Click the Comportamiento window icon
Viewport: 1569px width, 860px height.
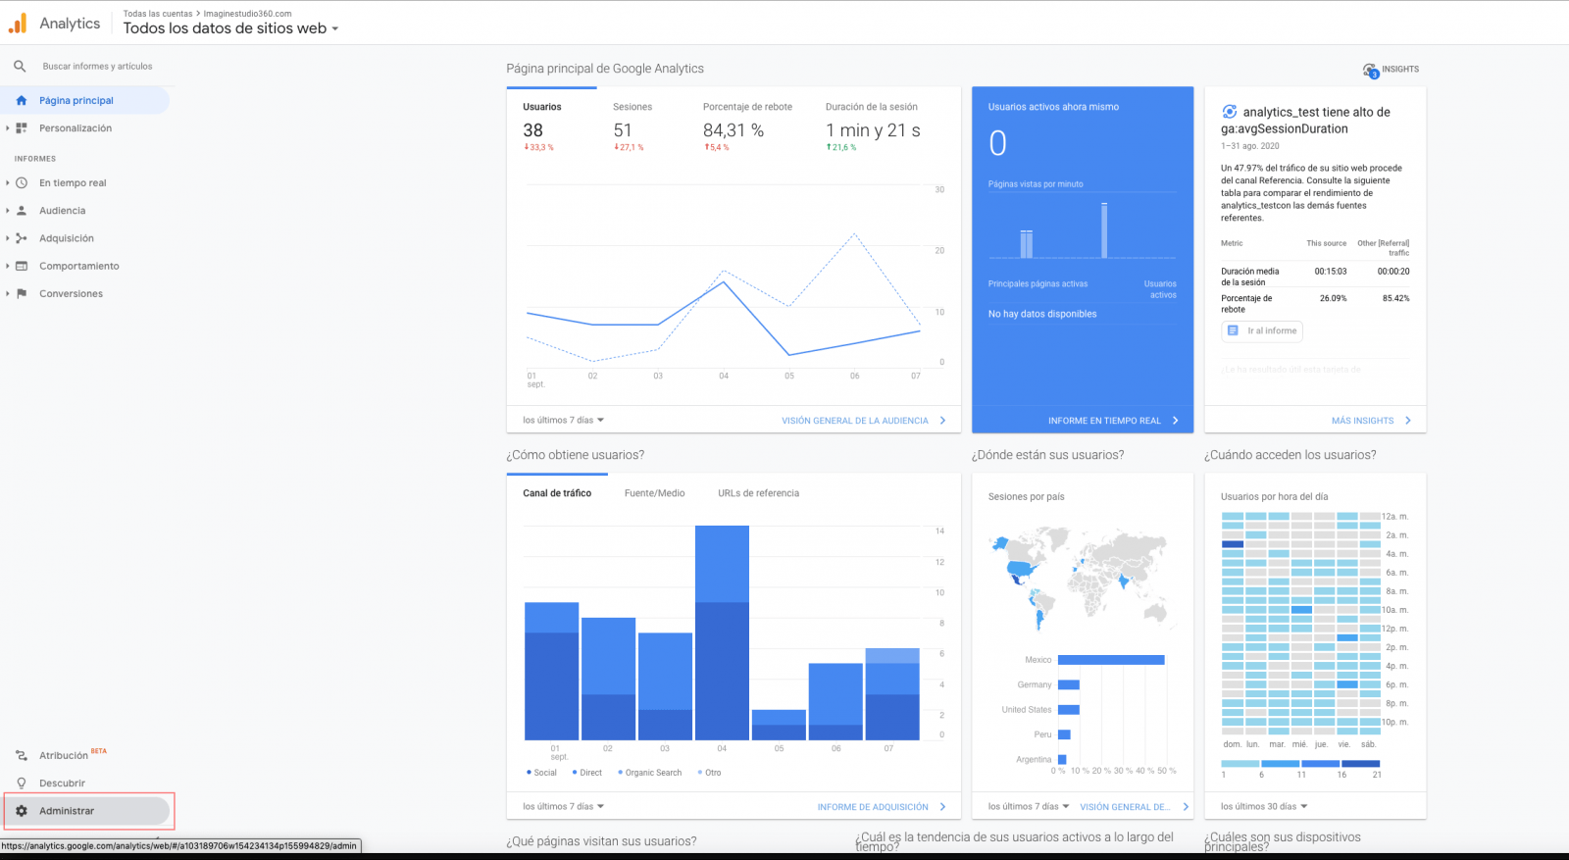(x=22, y=266)
